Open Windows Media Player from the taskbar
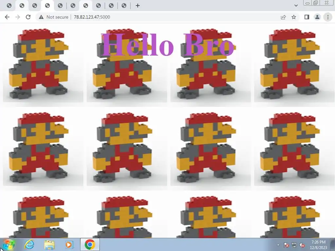The width and height of the screenshot is (335, 251). (69, 244)
